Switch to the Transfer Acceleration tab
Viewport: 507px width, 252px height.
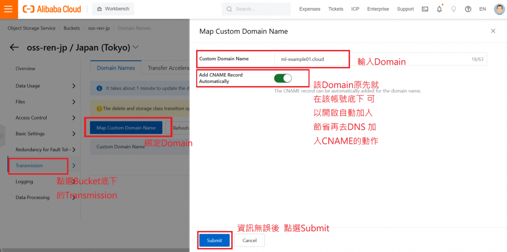(168, 68)
